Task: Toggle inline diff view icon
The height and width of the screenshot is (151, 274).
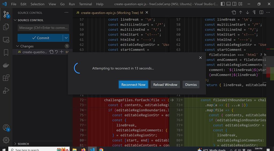Action: point(261,12)
